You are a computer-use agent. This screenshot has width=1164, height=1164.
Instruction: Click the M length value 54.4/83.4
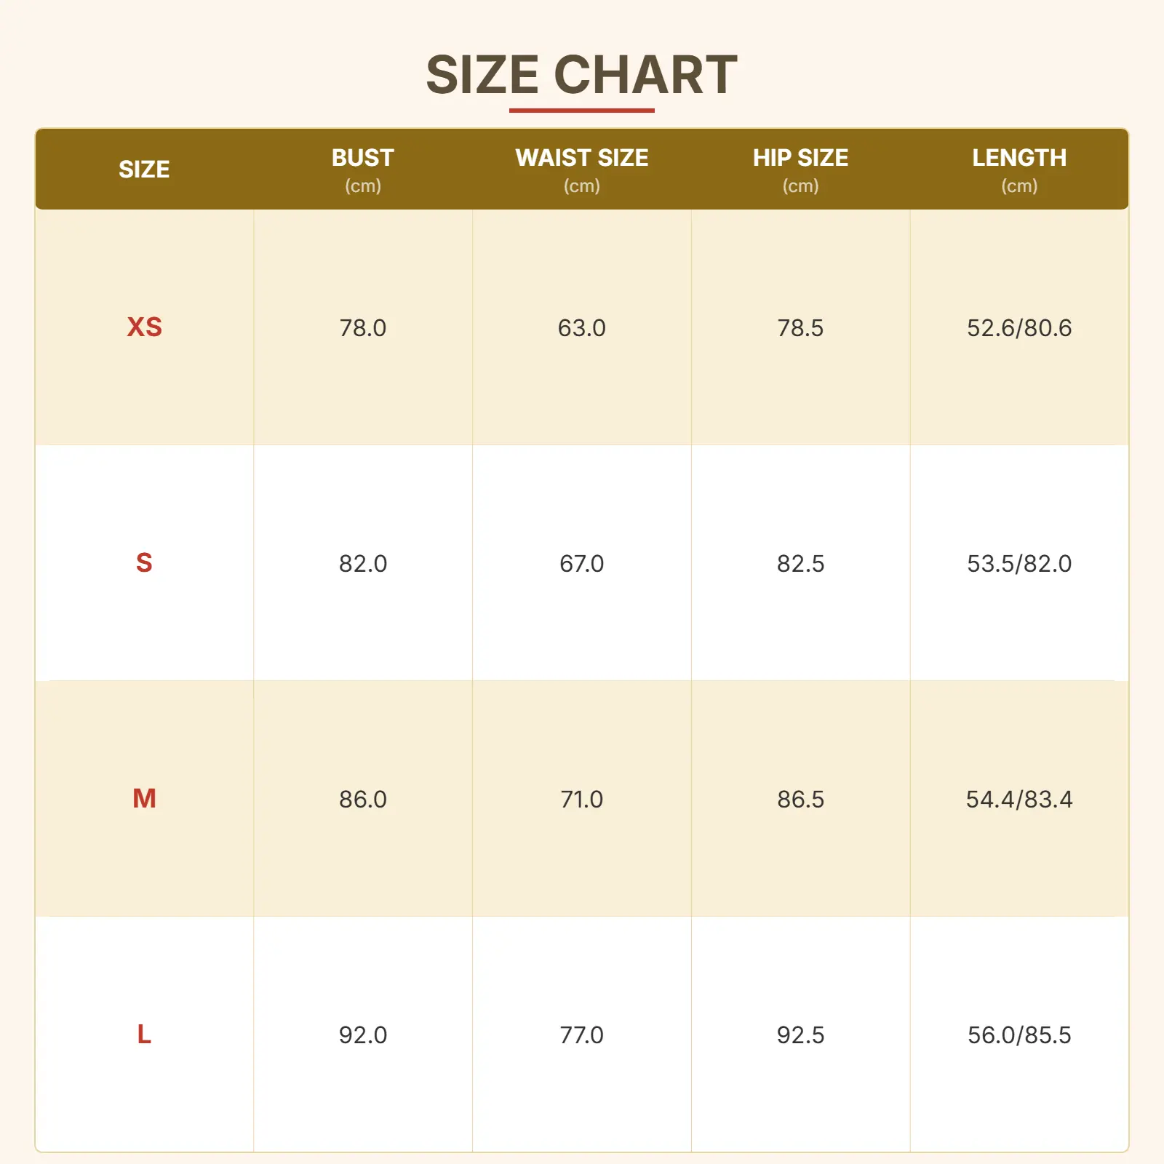click(x=1019, y=800)
